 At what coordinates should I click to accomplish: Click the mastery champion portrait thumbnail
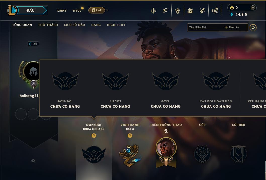click(x=166, y=147)
